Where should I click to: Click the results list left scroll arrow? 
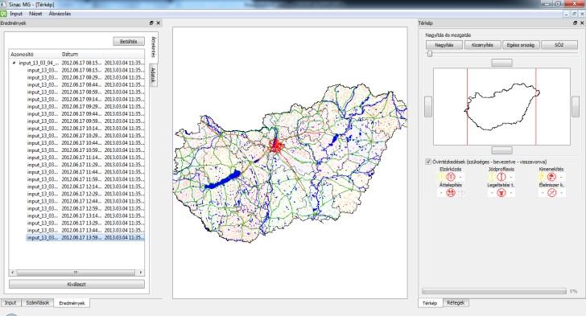tap(13, 273)
